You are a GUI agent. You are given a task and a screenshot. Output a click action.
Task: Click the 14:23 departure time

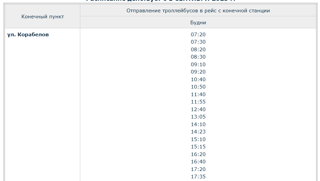198,132
